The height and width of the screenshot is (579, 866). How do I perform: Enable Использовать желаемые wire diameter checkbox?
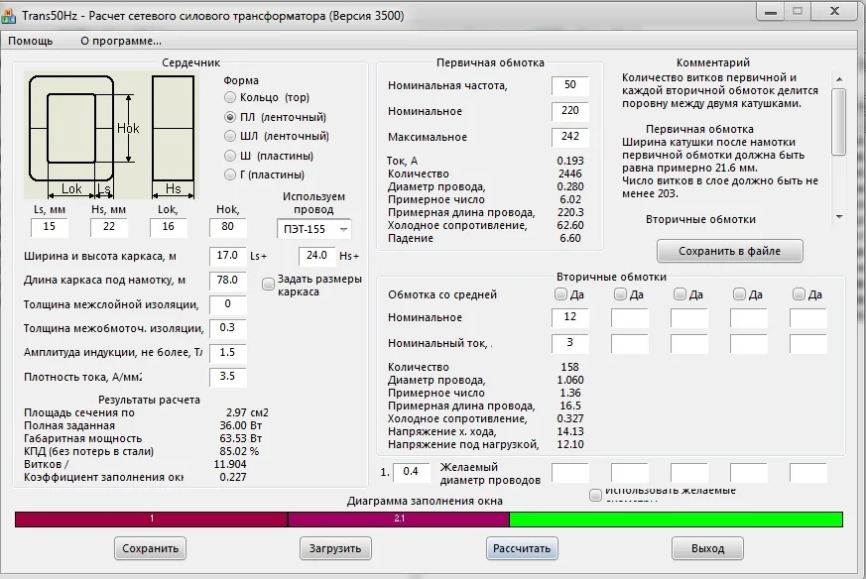tap(595, 495)
